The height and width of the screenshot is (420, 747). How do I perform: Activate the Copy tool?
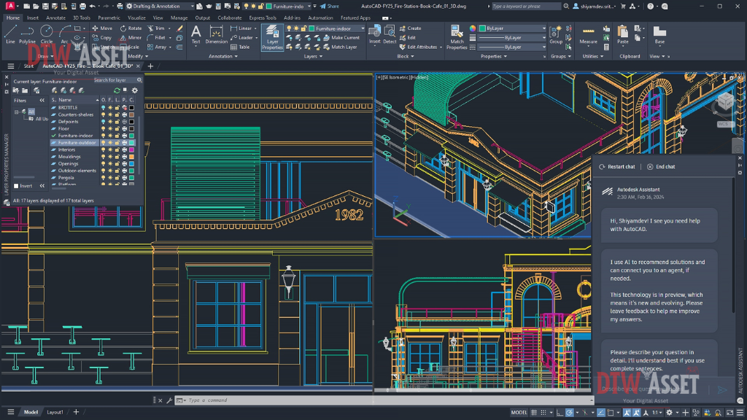click(102, 38)
